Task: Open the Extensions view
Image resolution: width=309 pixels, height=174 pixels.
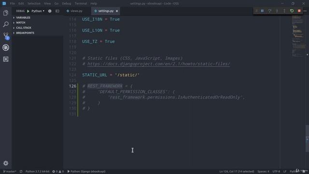Action: tap(6, 59)
